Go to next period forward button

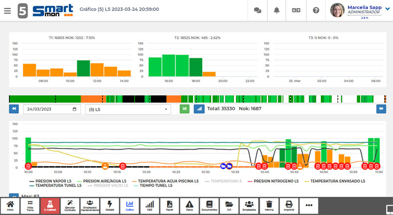pyautogui.click(x=381, y=109)
